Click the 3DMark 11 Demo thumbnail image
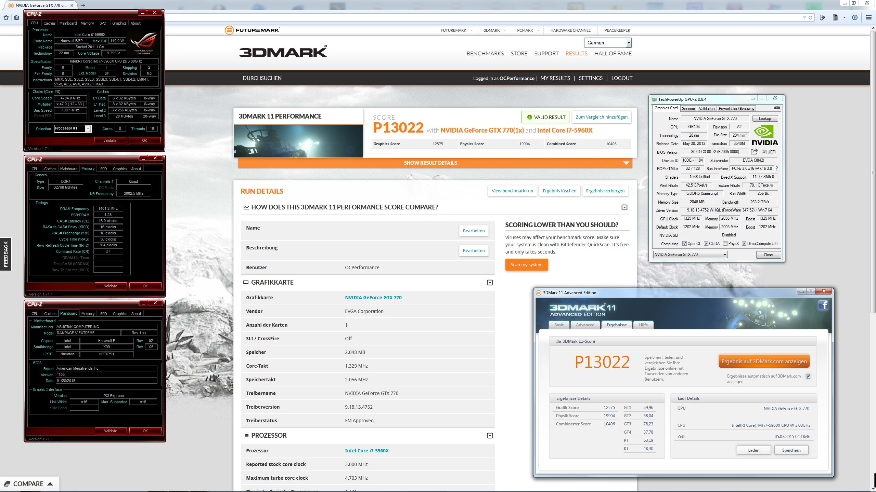Image resolution: width=876 pixels, height=492 pixels. [298, 141]
